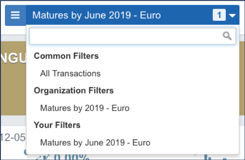Click the trend arrow icon beside 0.00%

pyautogui.click(x=42, y=157)
